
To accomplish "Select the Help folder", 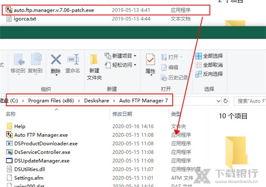I will coord(20,126).
